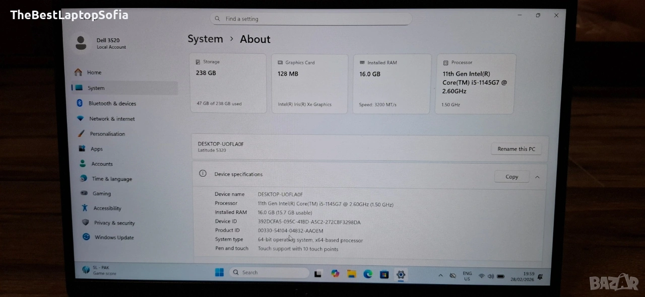Viewport: 645px width, 297px height.
Task: Click the Accounts person icon in sidebar
Action: point(83,164)
